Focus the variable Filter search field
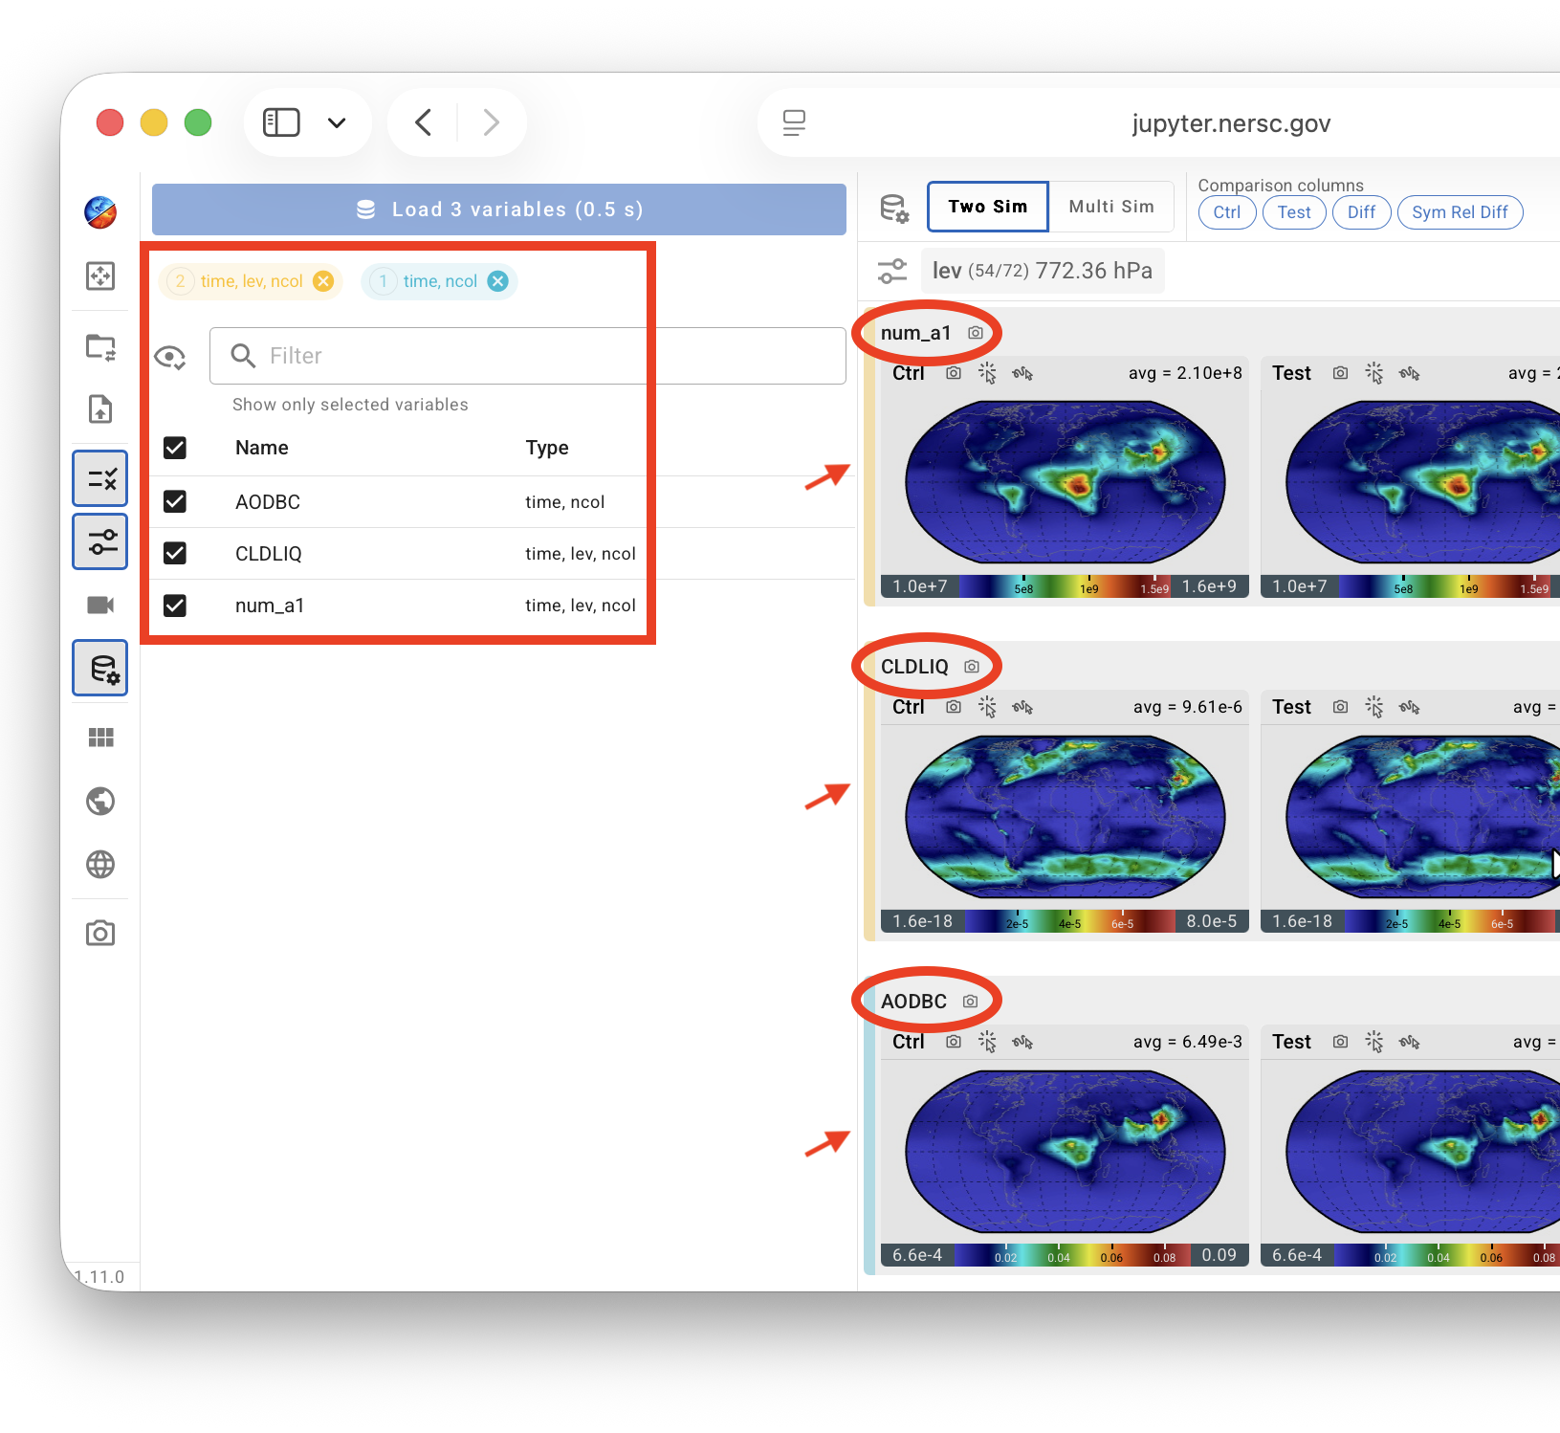This screenshot has height=1433, width=1560. pyautogui.click(x=528, y=356)
